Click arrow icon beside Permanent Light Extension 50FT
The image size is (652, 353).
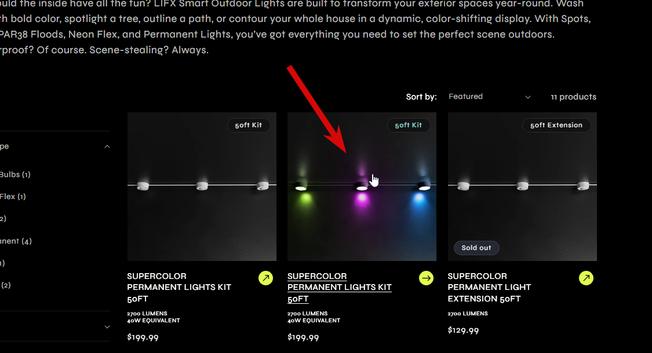tap(586, 278)
